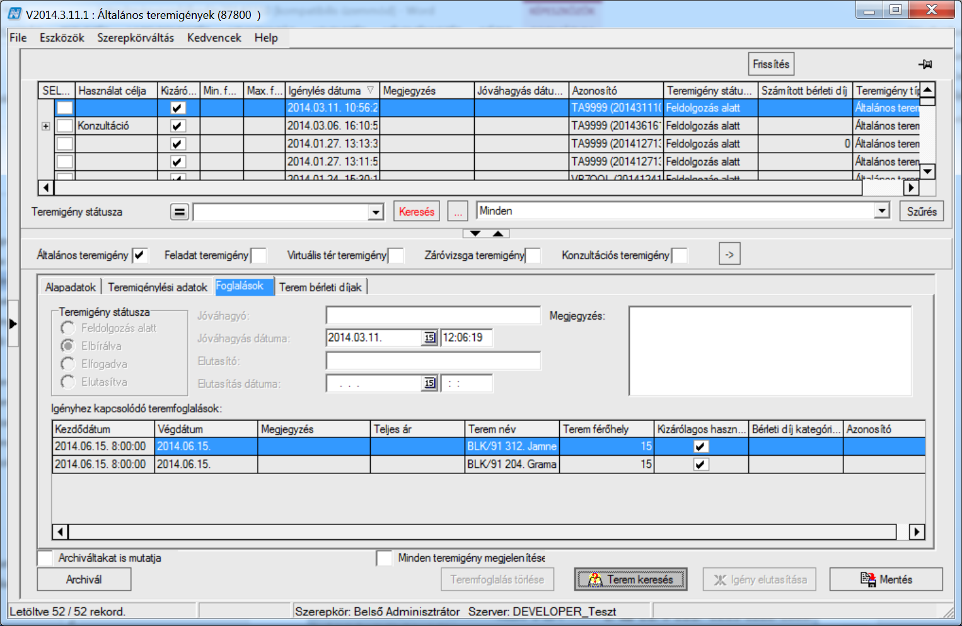962x626 pixels.
Task: Select the Elfogadva radio button
Action: coord(67,364)
